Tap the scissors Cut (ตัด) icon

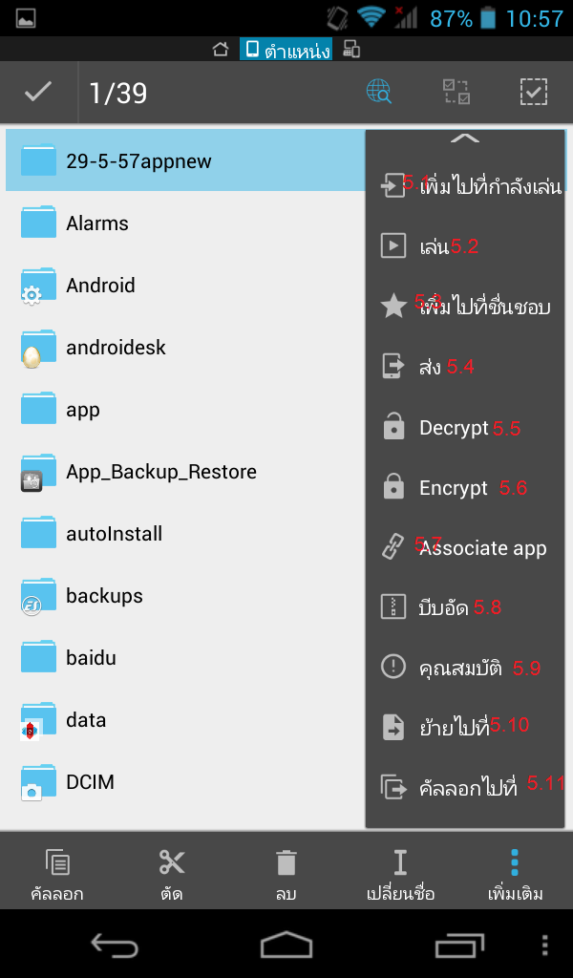click(172, 863)
